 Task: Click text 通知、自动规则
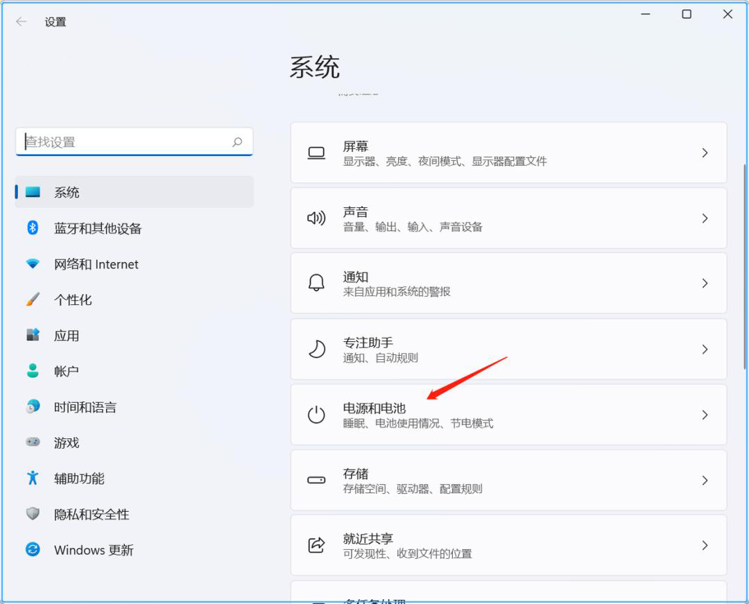pyautogui.click(x=380, y=358)
